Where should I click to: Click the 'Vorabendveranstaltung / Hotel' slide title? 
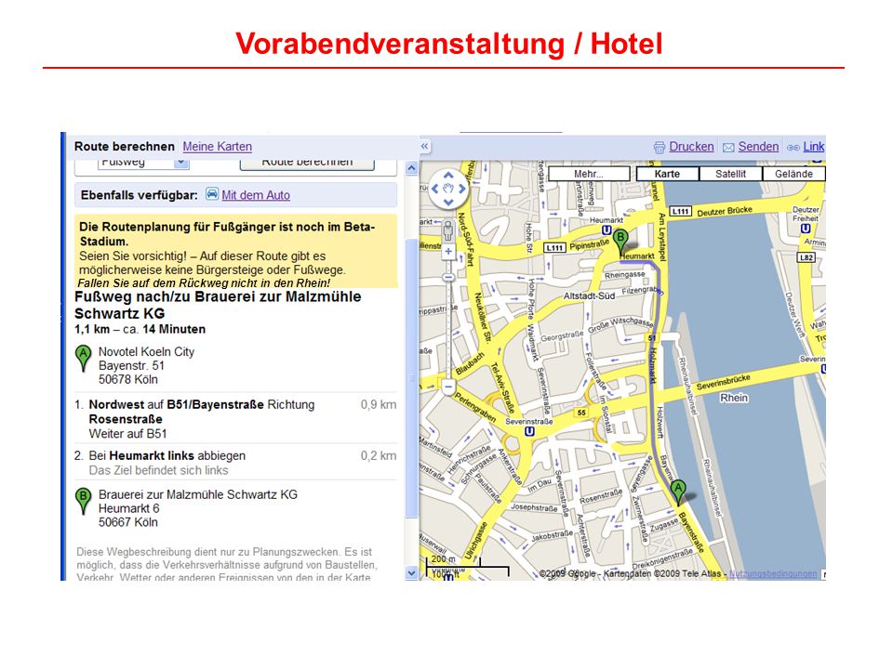point(448,44)
